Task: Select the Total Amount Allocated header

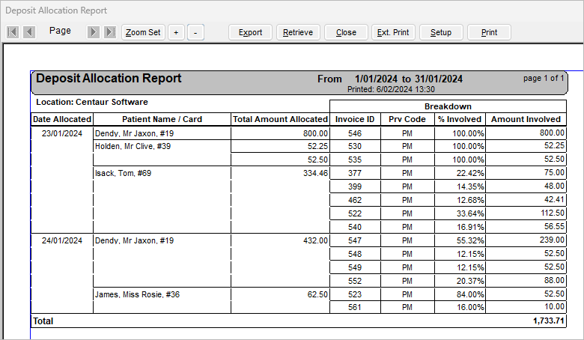Action: click(x=280, y=119)
